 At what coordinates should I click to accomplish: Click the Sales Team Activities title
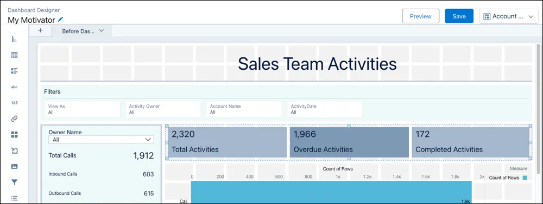coord(317,64)
